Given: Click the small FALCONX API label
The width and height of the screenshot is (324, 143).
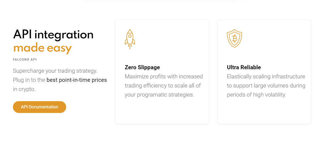Looking at the screenshot, I should pos(25,60).
